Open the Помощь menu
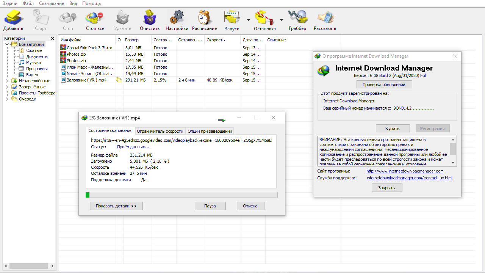This screenshot has height=273, width=485. [x=91, y=3]
